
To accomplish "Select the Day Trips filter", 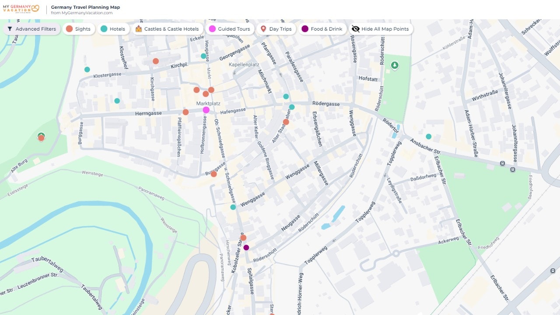I will [276, 29].
